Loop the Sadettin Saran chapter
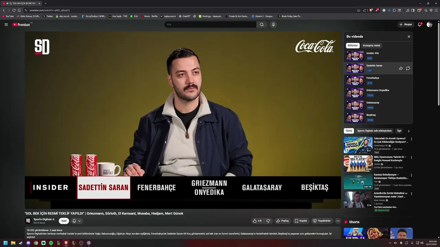The width and height of the screenshot is (440, 247). 408,68
